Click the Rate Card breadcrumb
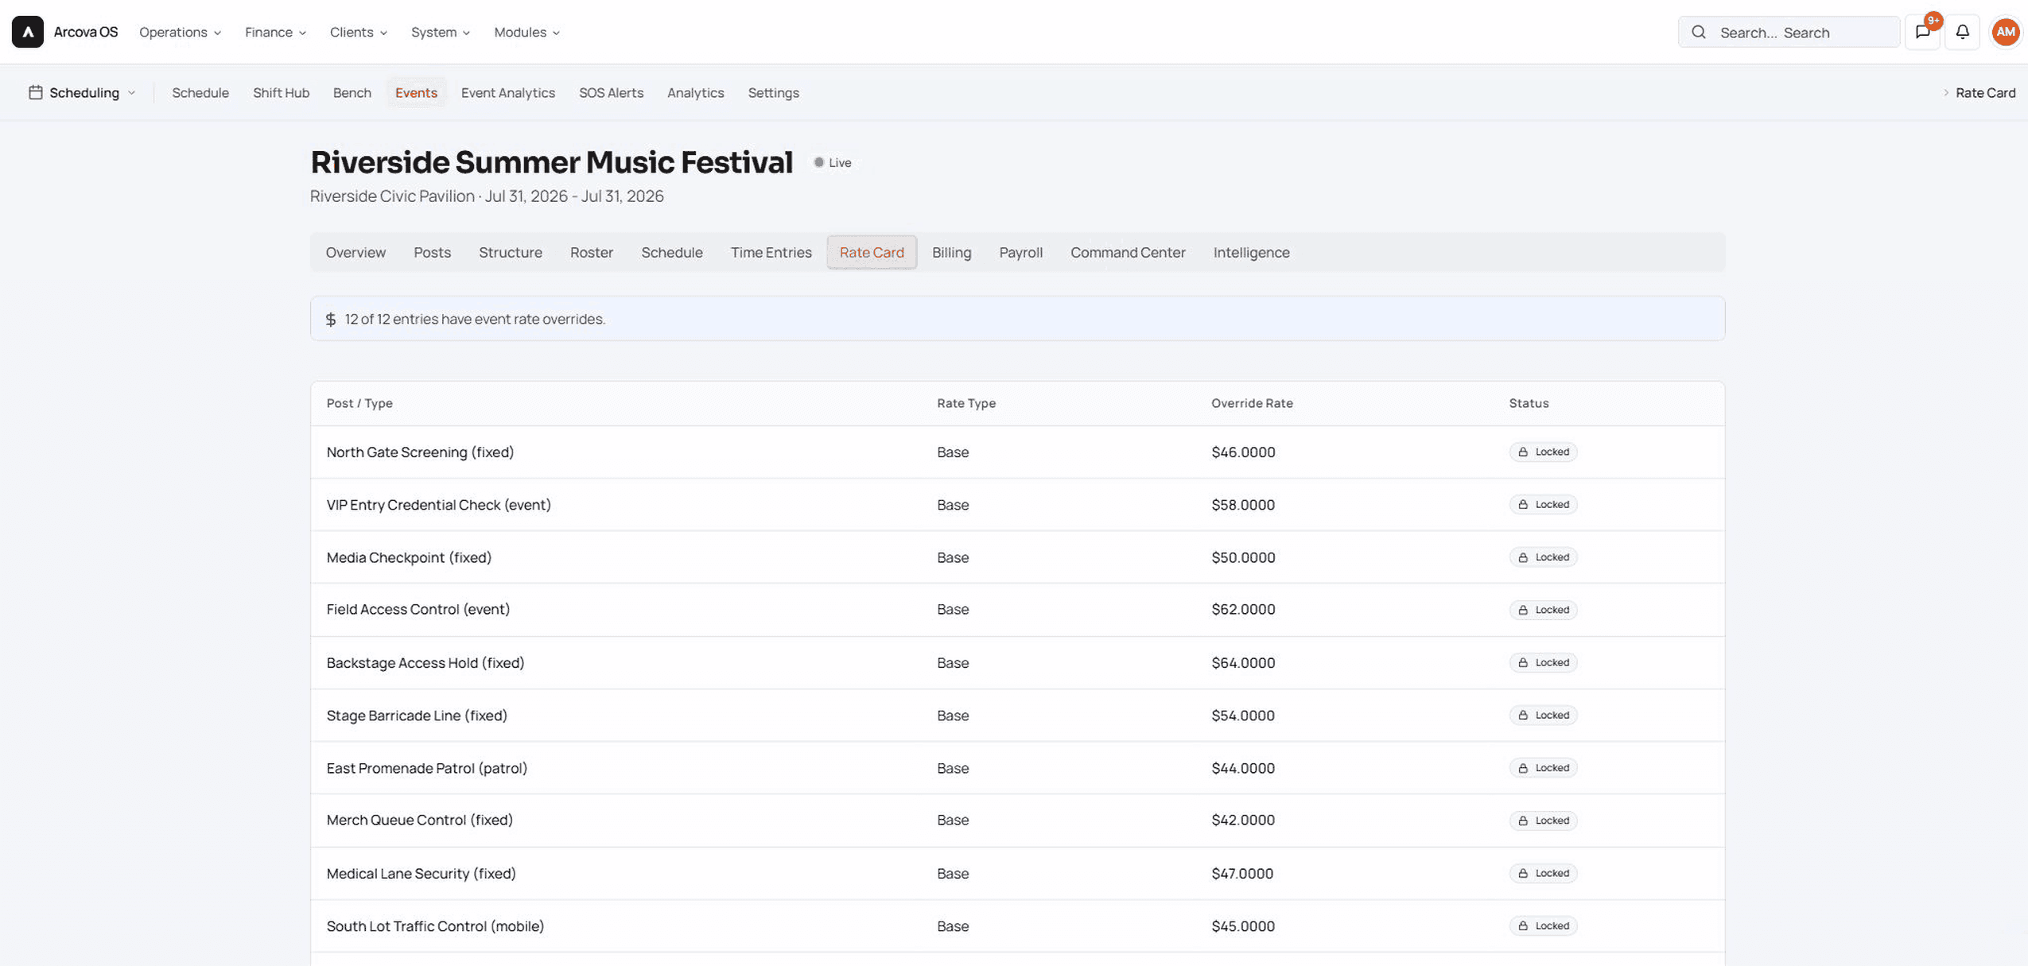Viewport: 2028px width, 966px height. [1984, 92]
